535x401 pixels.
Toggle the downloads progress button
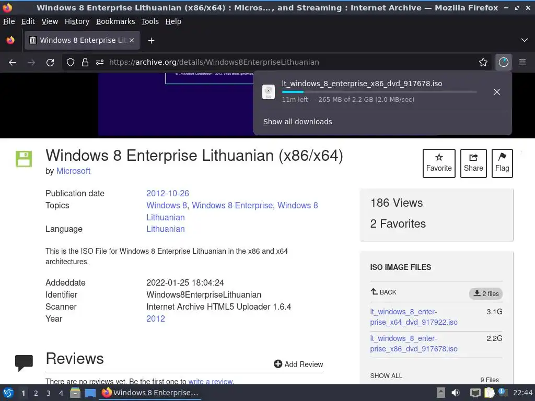tap(504, 62)
